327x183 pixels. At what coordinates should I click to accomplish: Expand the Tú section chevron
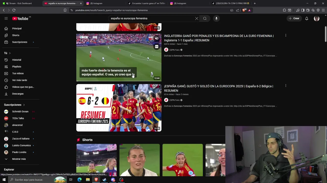(10, 53)
